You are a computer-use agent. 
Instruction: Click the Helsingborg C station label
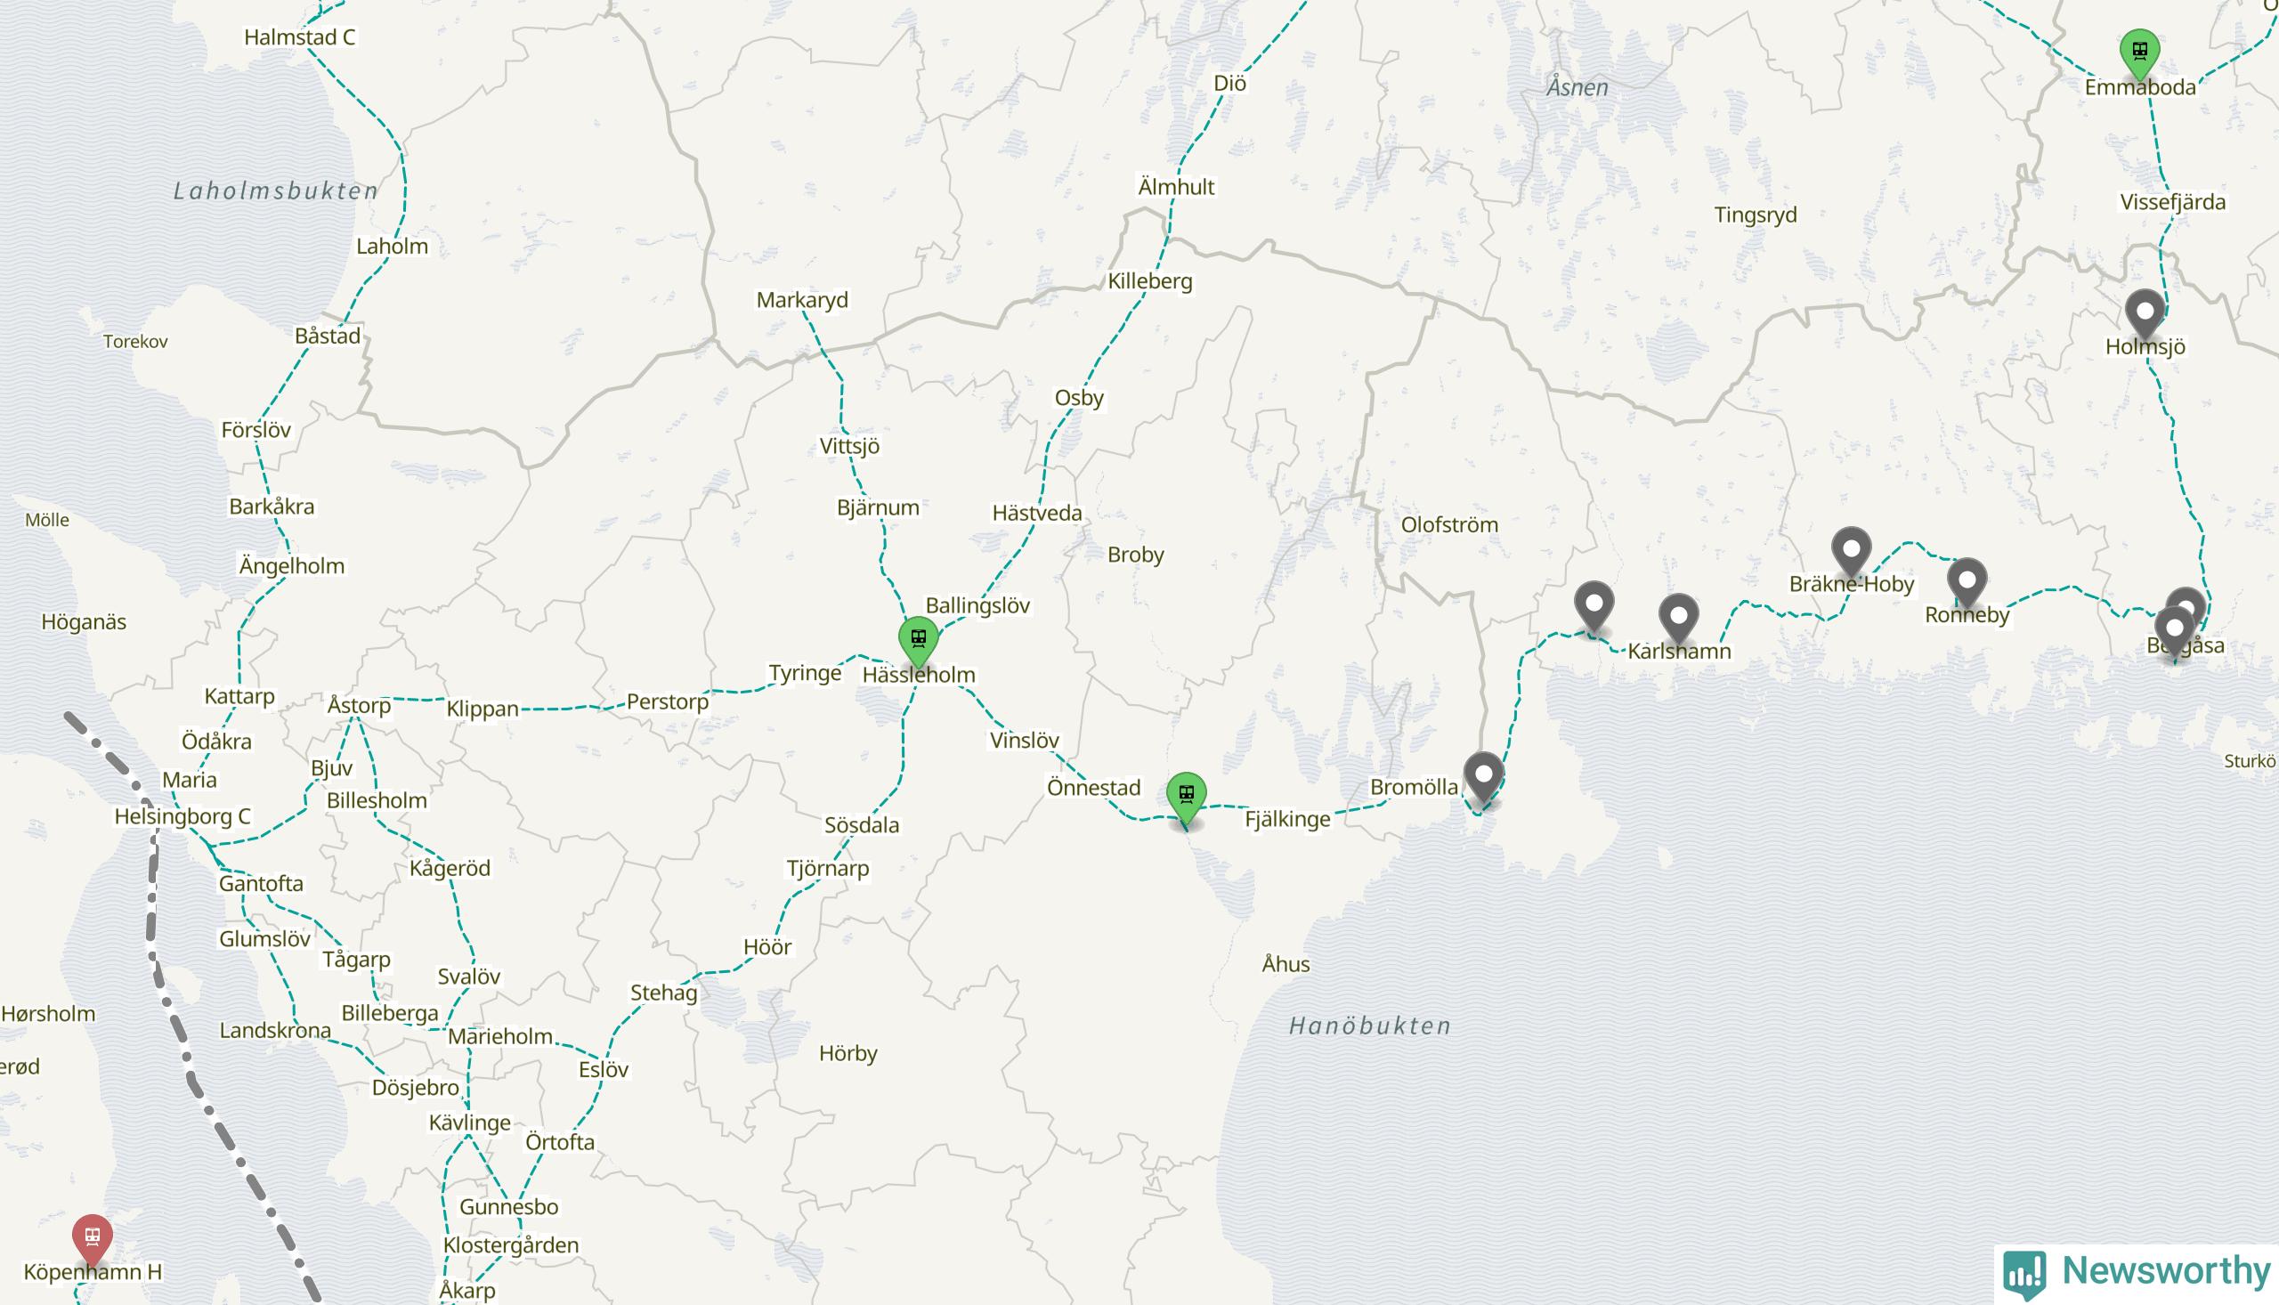182,816
